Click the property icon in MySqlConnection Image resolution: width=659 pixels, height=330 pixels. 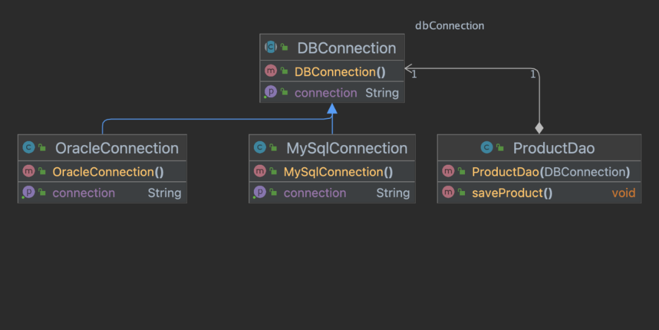[x=260, y=192]
